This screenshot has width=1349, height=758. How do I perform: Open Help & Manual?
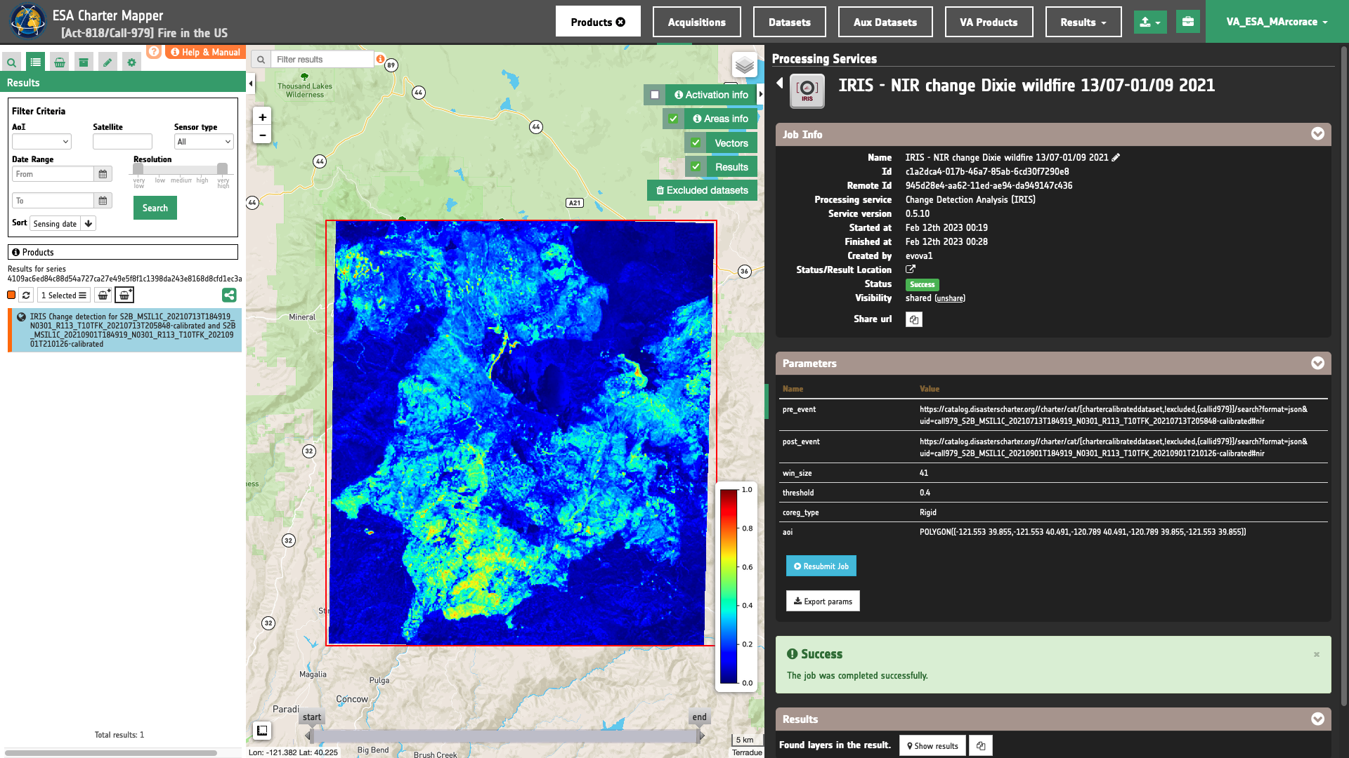[x=206, y=52]
